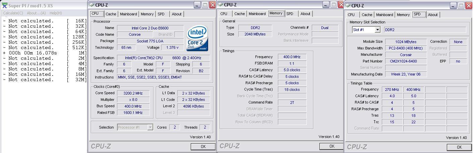
Task: Switch to SPD tab in first CPU-Z window
Action: [x=161, y=14]
